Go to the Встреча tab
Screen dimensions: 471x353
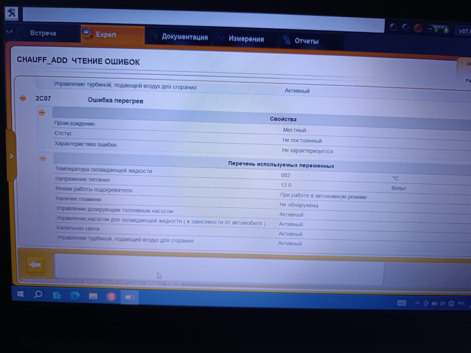point(43,33)
